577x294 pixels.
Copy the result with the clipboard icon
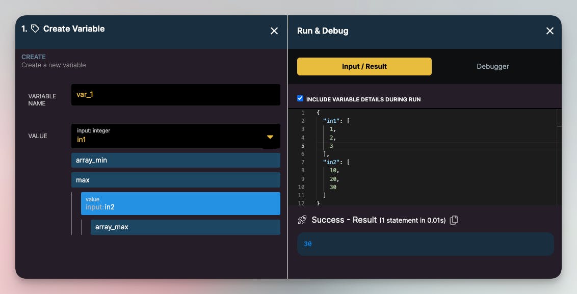[x=454, y=220]
